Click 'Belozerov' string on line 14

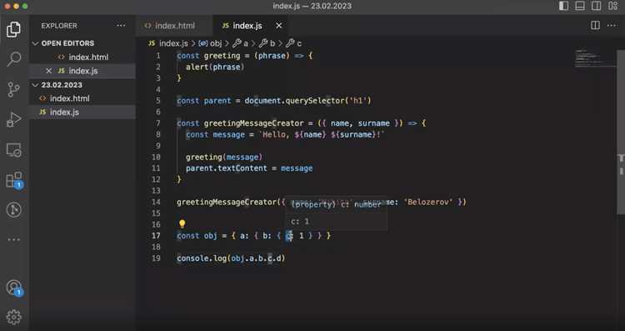428,203
